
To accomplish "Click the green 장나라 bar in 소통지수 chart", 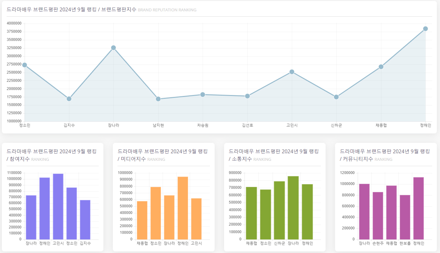I will click(x=293, y=208).
